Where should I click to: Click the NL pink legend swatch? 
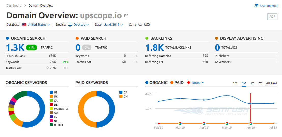[51, 121]
